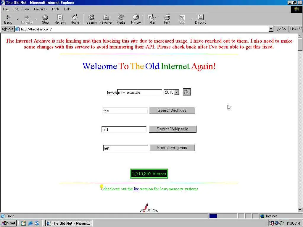Click the 'Done' status bar text

[x=10, y=216]
